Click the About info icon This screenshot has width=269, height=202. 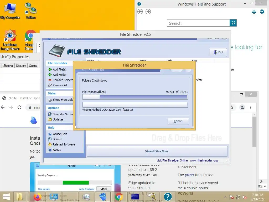[50, 150]
